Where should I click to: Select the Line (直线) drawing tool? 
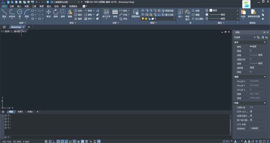click(x=4, y=13)
